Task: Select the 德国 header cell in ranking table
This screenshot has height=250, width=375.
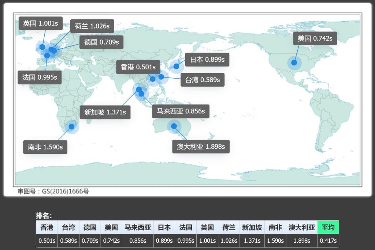Action: [x=90, y=227]
